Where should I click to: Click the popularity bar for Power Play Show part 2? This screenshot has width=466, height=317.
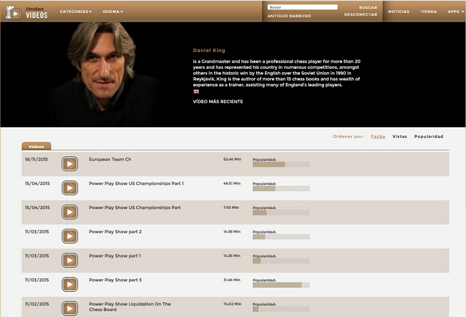click(281, 237)
